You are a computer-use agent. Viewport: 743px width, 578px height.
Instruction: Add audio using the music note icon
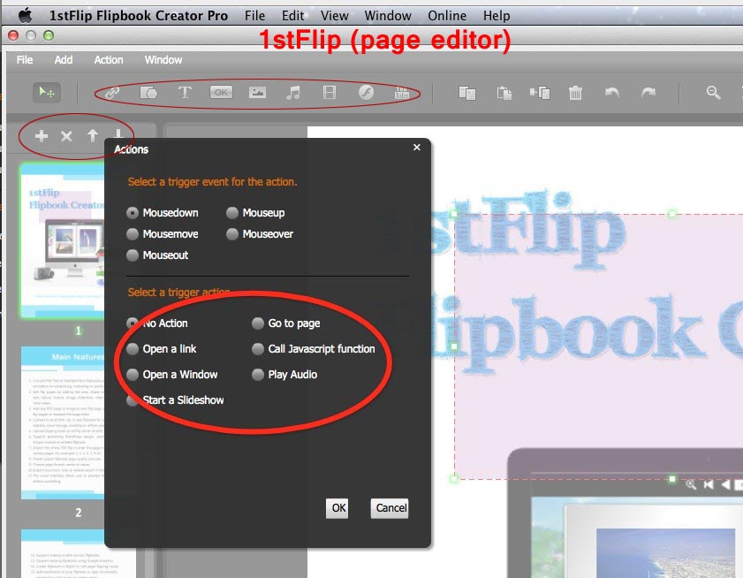292,92
